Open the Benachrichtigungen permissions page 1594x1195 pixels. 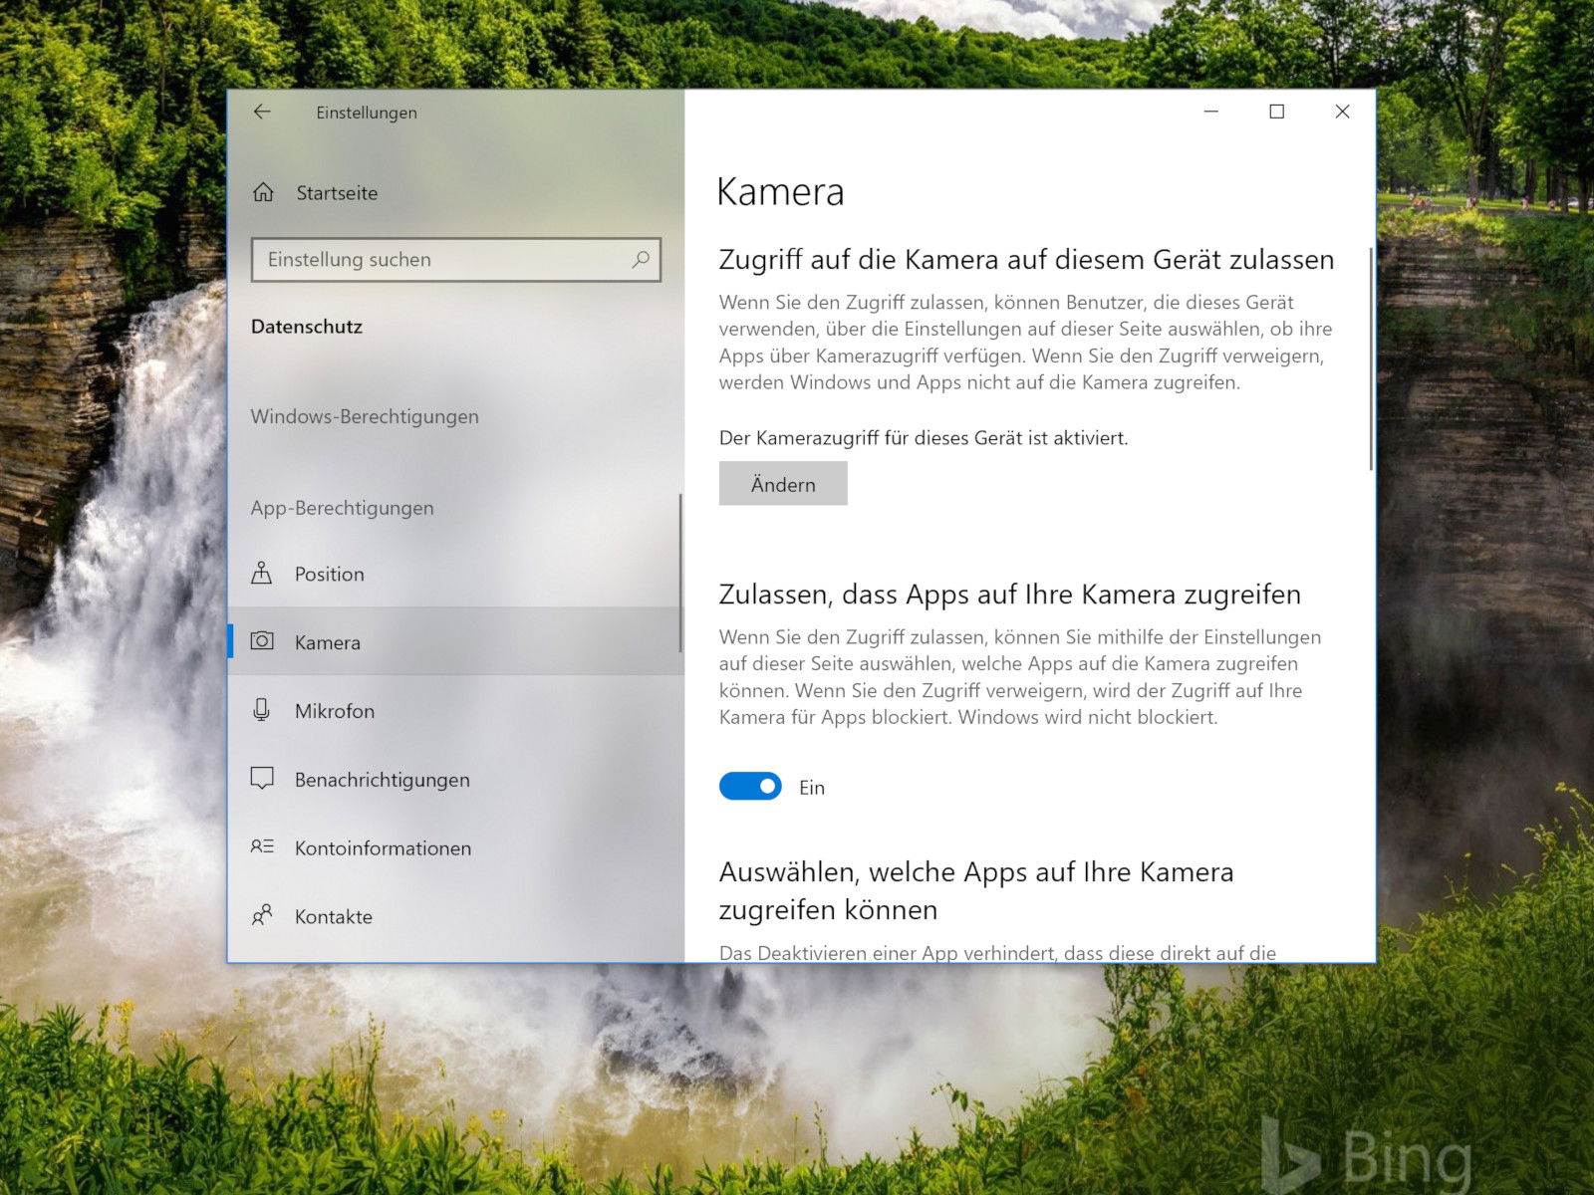(x=455, y=780)
